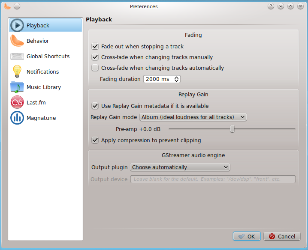Image resolution: width=308 pixels, height=250 pixels.
Task: Select the Playback play icon in sidebar
Action: pos(17,26)
